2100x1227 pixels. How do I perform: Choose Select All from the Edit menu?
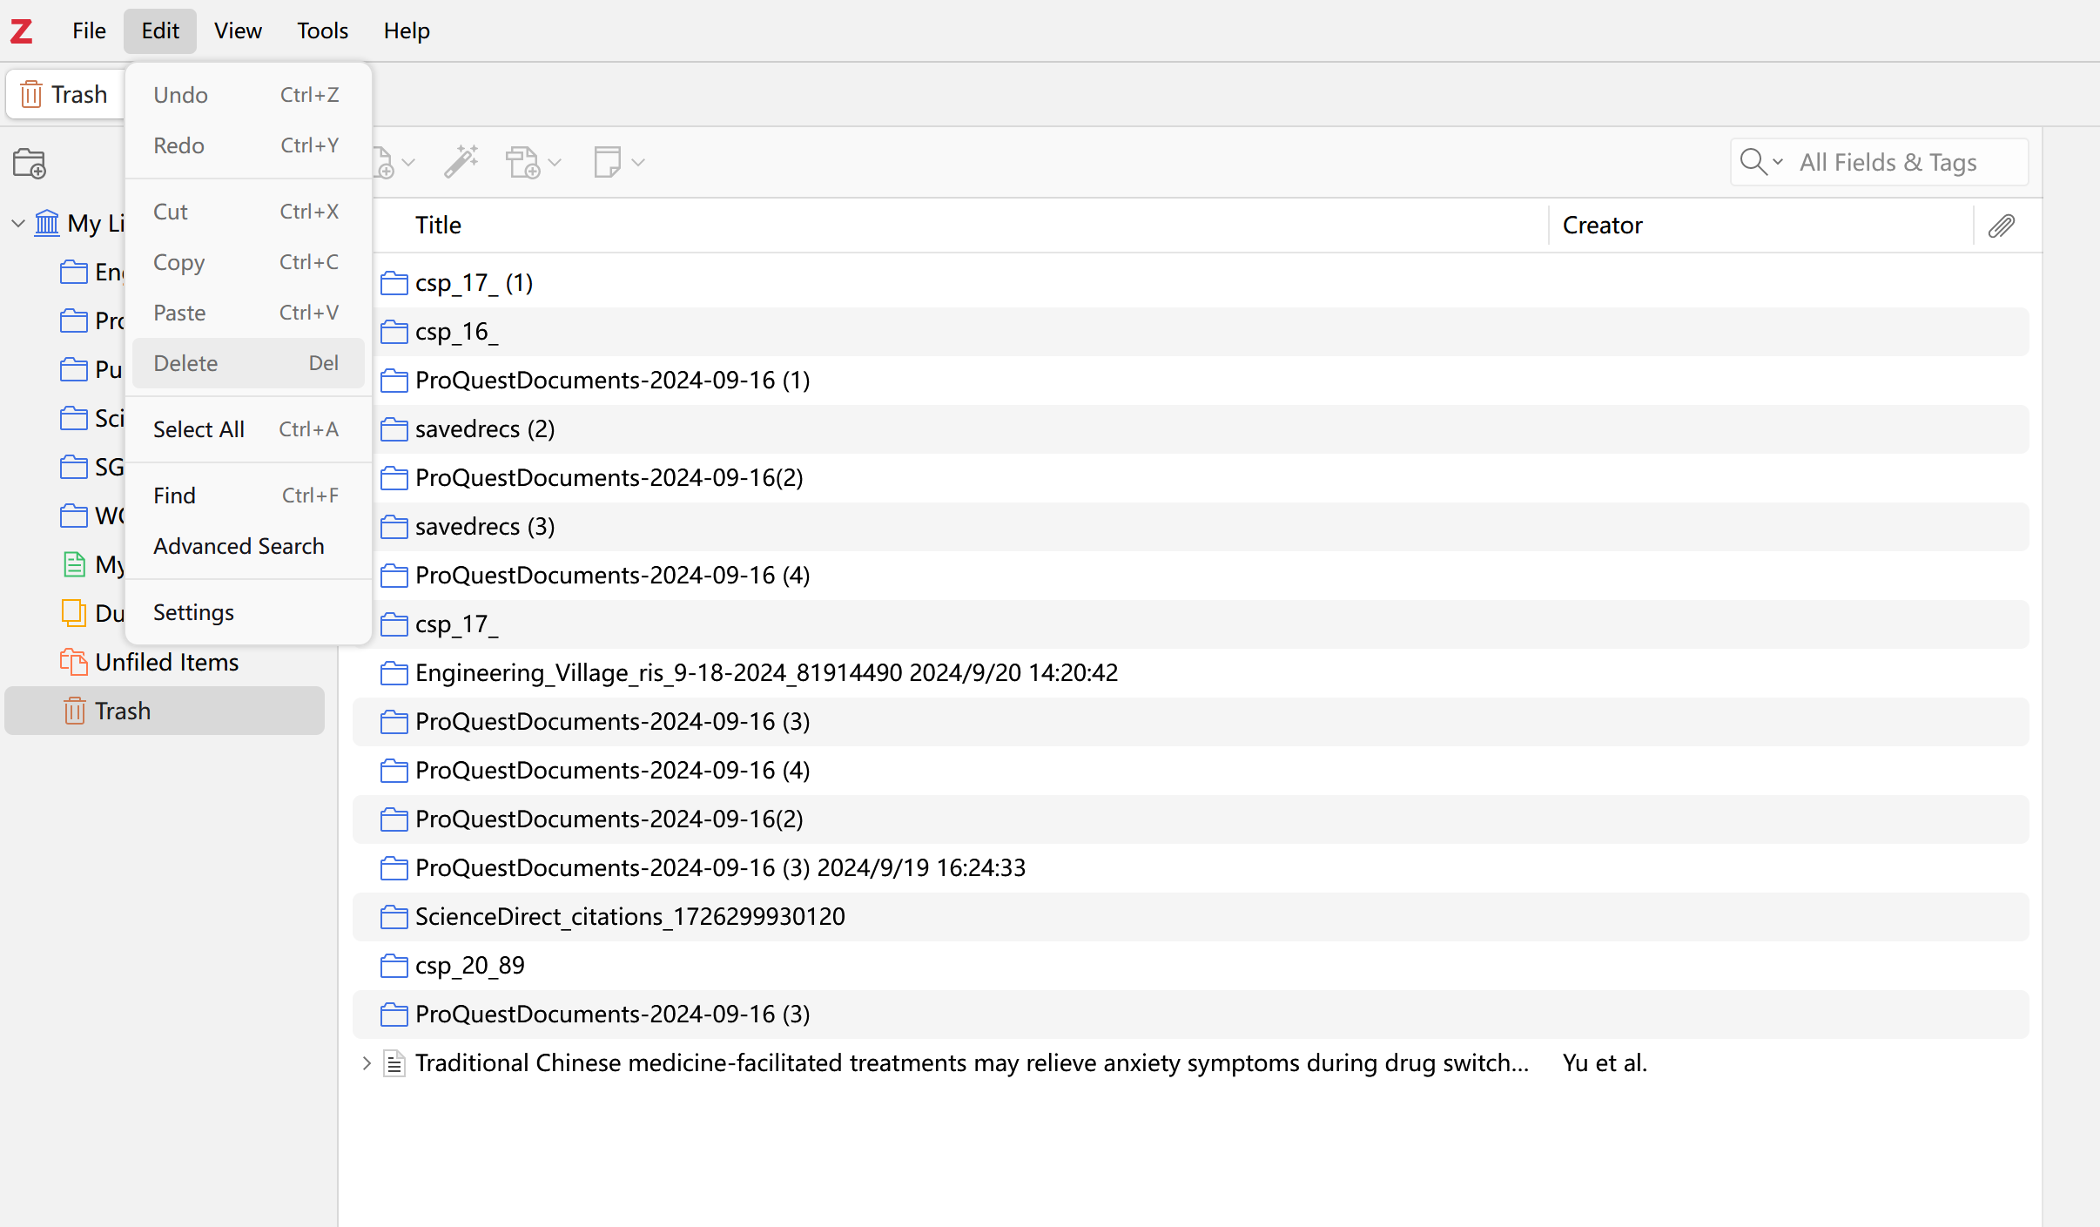248,429
